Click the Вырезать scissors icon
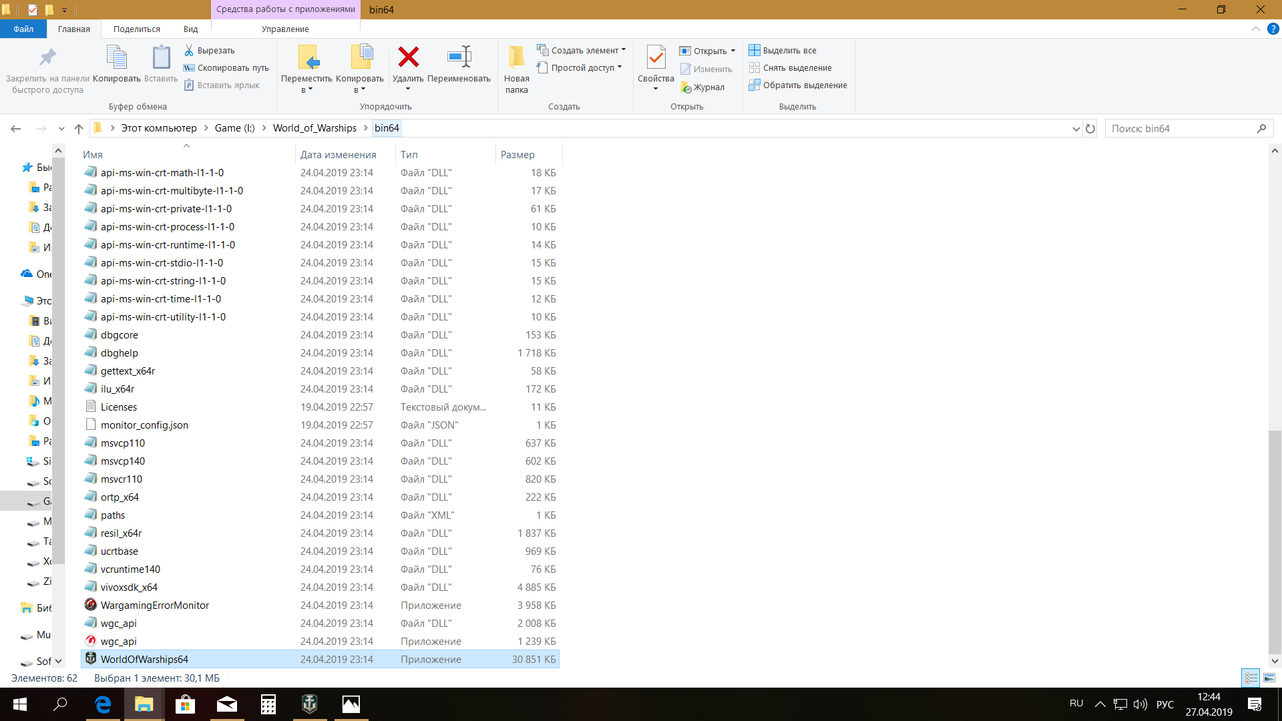The image size is (1282, 721). (189, 50)
